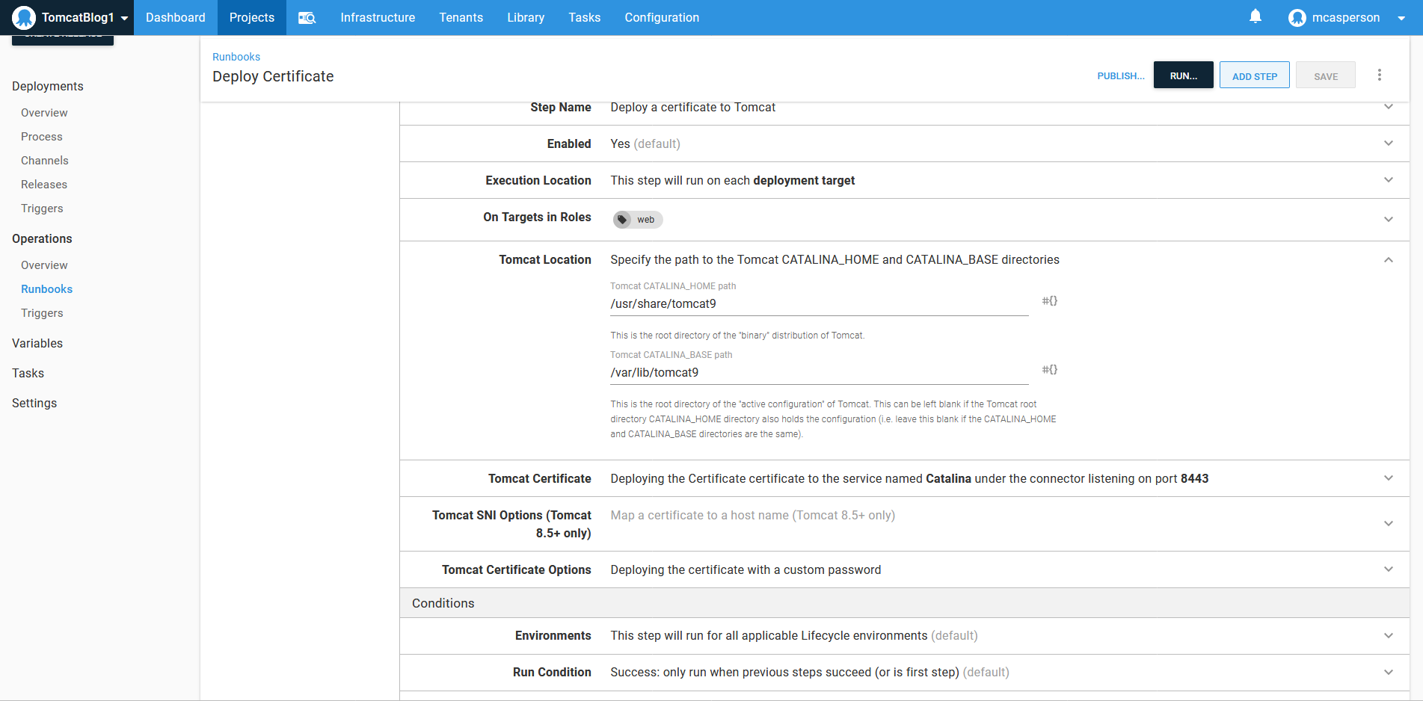
Task: Insert variable binding for CATALINA_HOME path
Action: click(1050, 301)
